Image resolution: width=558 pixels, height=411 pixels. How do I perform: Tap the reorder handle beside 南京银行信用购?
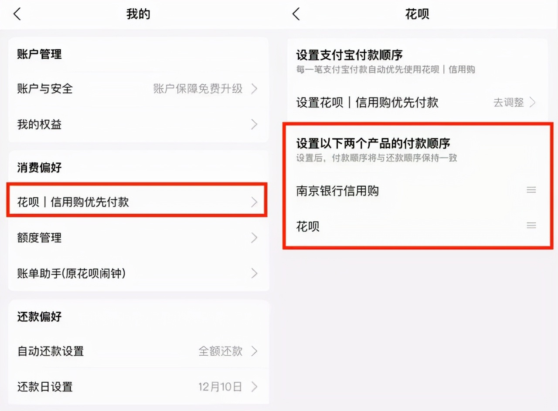pyautogui.click(x=531, y=190)
